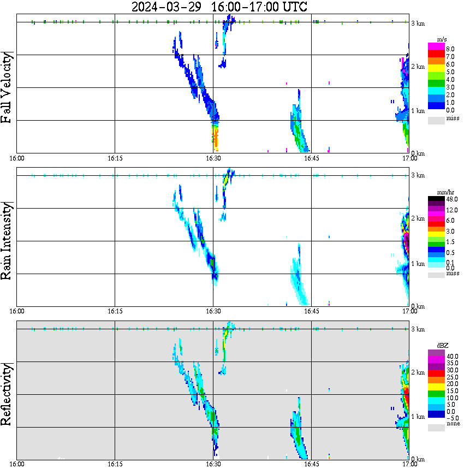
Task: Click the 16:15 label under Reflectivity plot
Action: coord(115,464)
